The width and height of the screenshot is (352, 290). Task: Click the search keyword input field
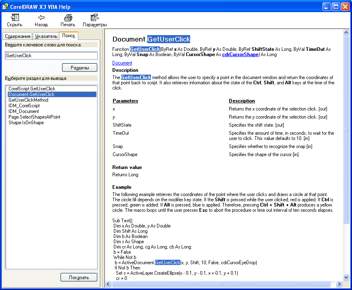pyautogui.click(x=51, y=56)
